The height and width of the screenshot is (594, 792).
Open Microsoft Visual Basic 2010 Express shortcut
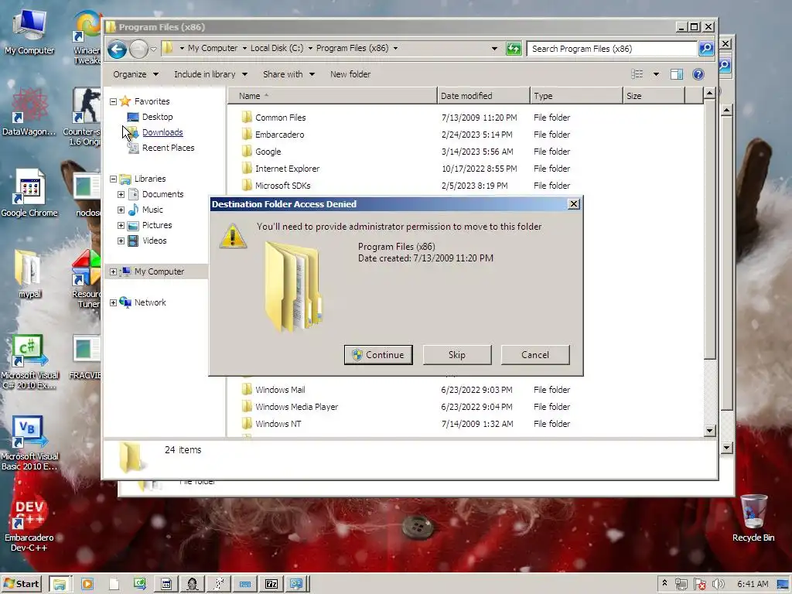29,443
